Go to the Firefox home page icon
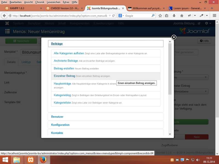219x164 pixels. (182, 16)
